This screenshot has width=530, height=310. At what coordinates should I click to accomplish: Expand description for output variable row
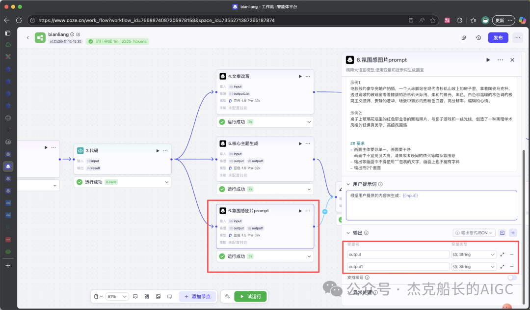[x=503, y=254]
